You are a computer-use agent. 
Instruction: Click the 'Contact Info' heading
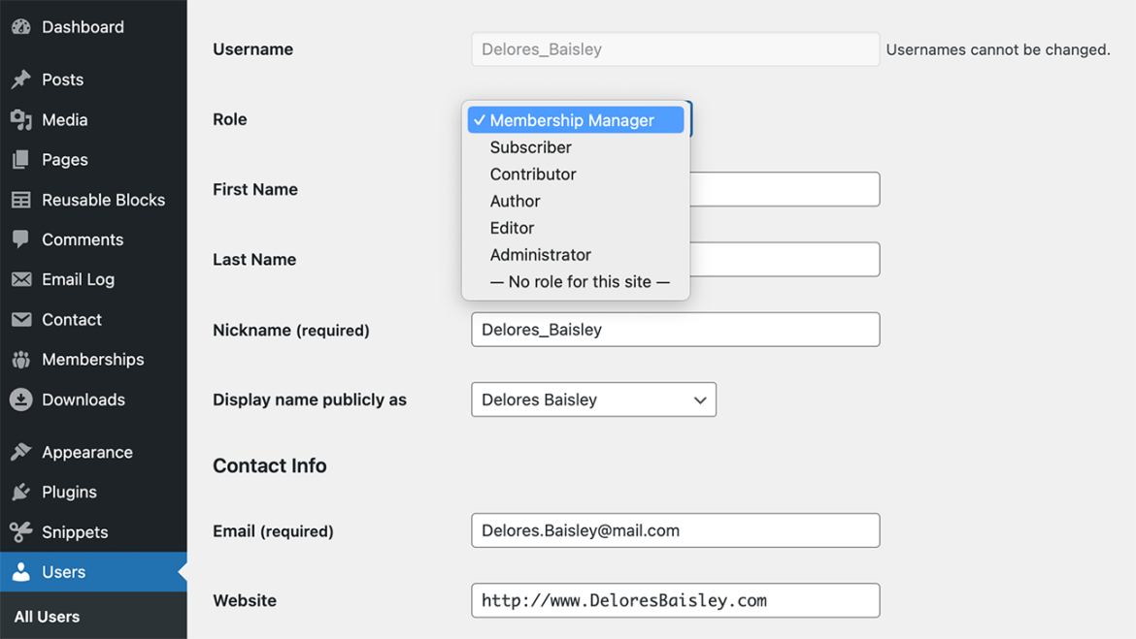point(270,465)
